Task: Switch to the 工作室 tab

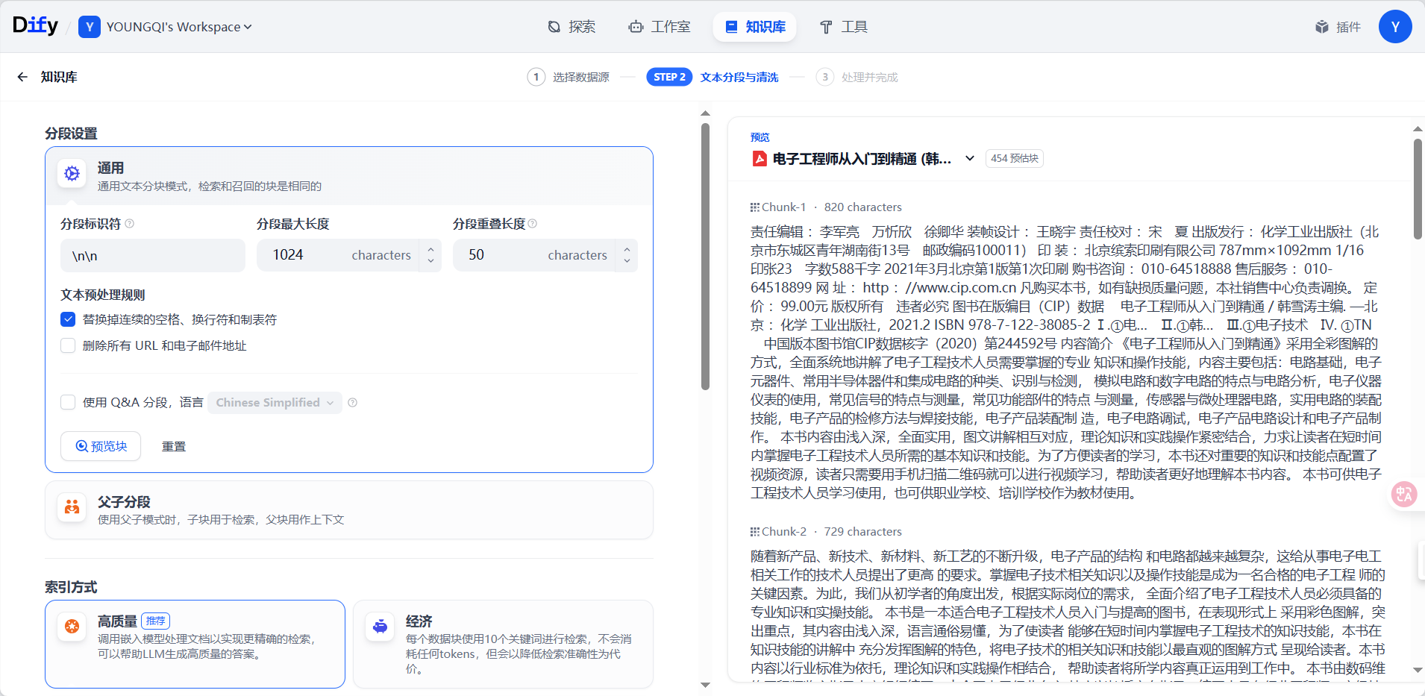Action: [x=660, y=26]
